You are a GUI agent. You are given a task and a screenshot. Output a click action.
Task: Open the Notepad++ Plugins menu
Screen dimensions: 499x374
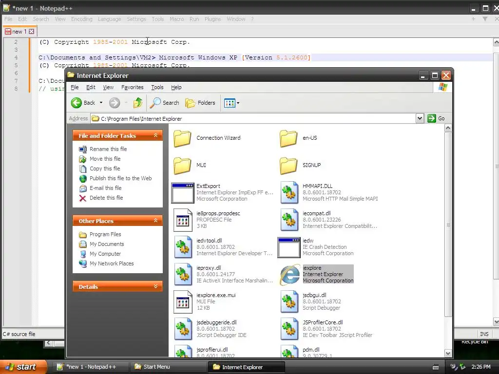[x=212, y=19]
